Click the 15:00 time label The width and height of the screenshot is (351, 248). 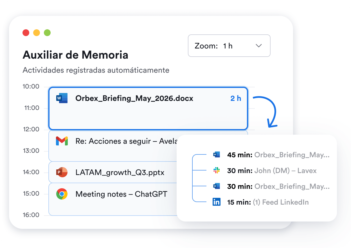(x=31, y=194)
